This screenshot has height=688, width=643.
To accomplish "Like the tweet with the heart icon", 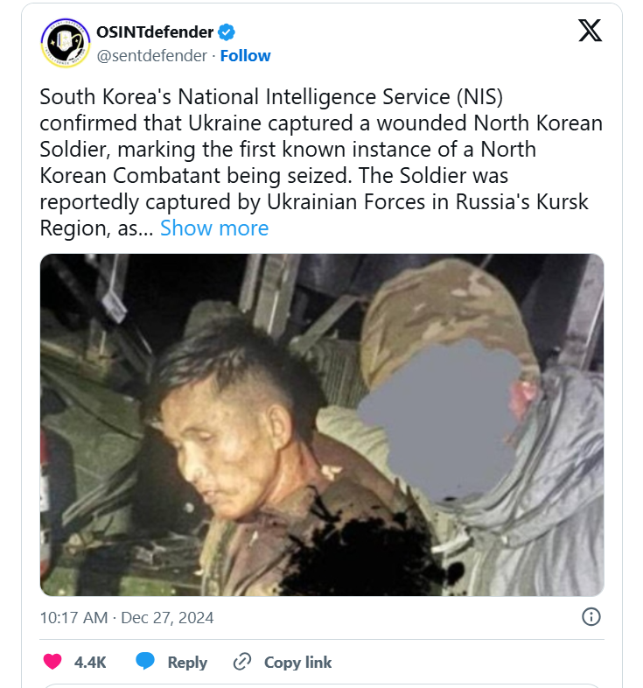I will [52, 662].
